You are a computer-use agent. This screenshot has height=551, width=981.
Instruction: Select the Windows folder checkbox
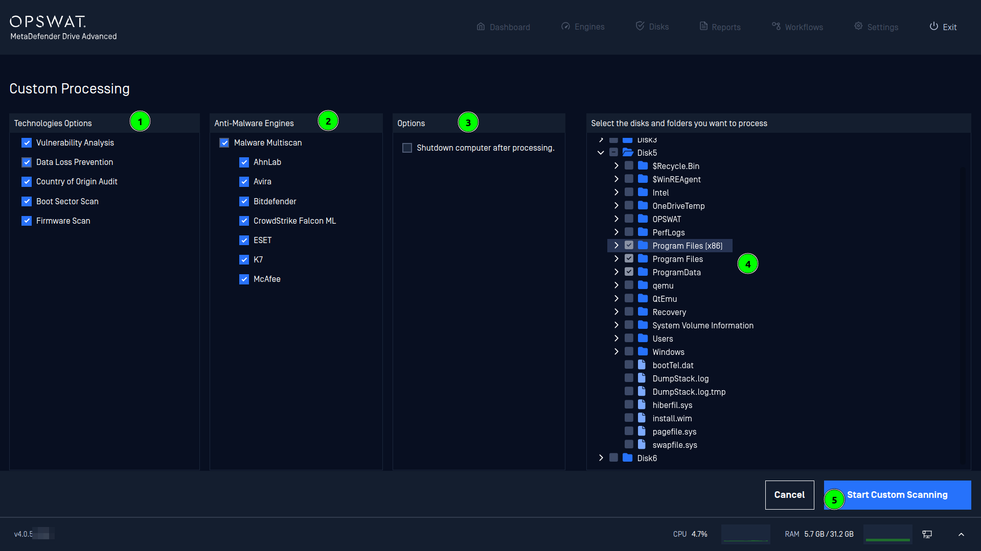629,352
